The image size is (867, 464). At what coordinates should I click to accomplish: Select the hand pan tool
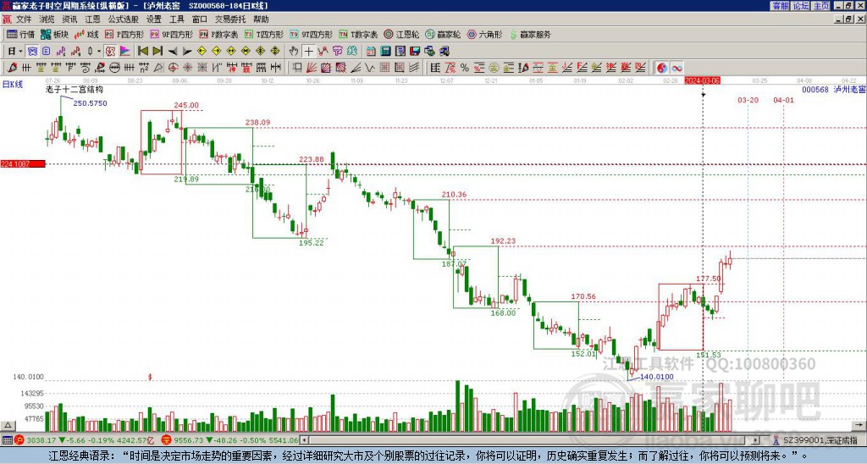294,52
